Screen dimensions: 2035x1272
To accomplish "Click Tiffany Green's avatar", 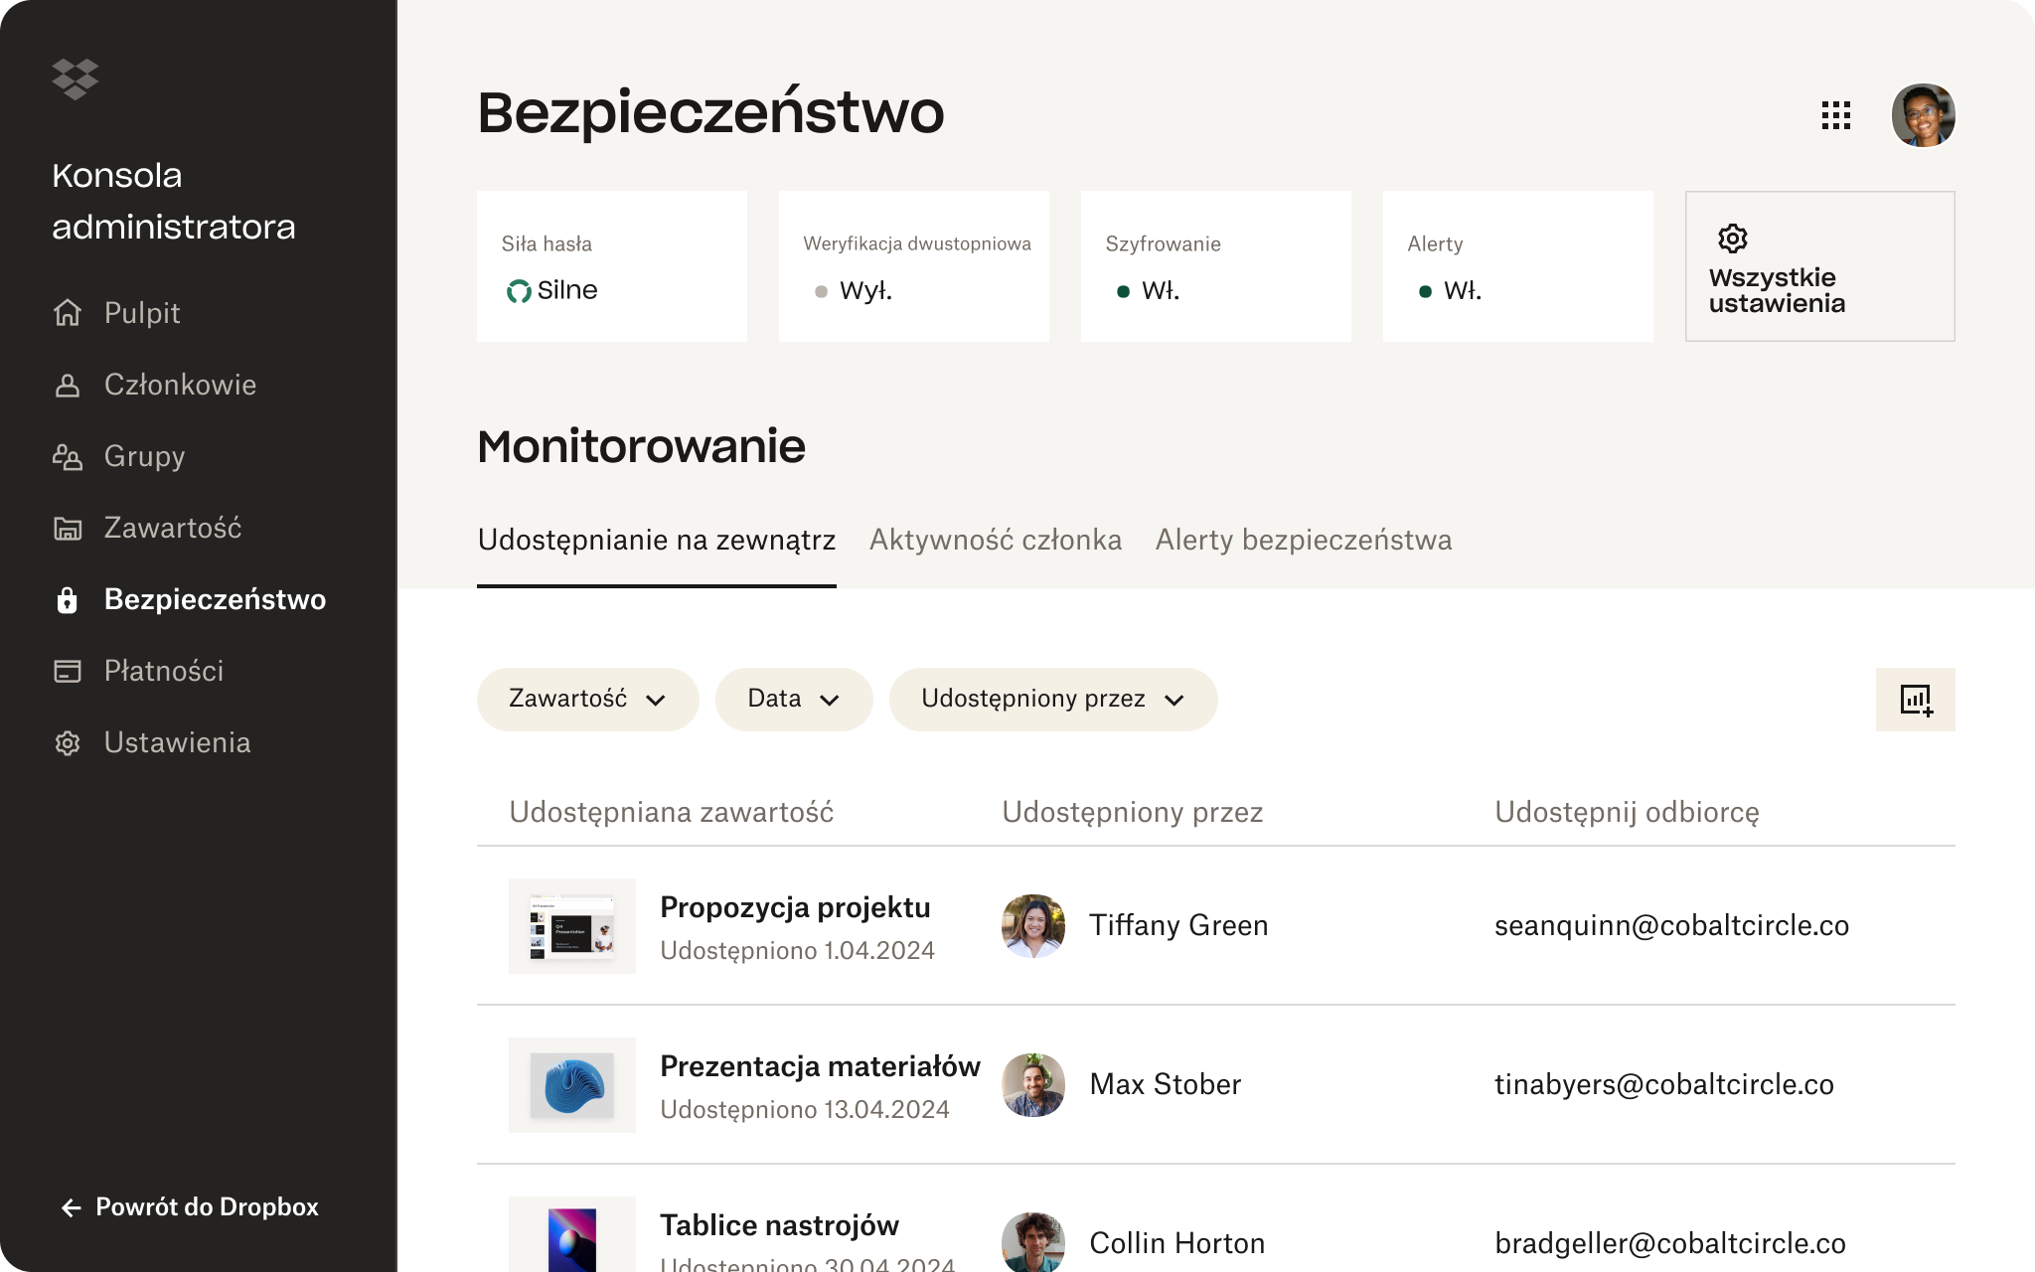I will 1033,925.
